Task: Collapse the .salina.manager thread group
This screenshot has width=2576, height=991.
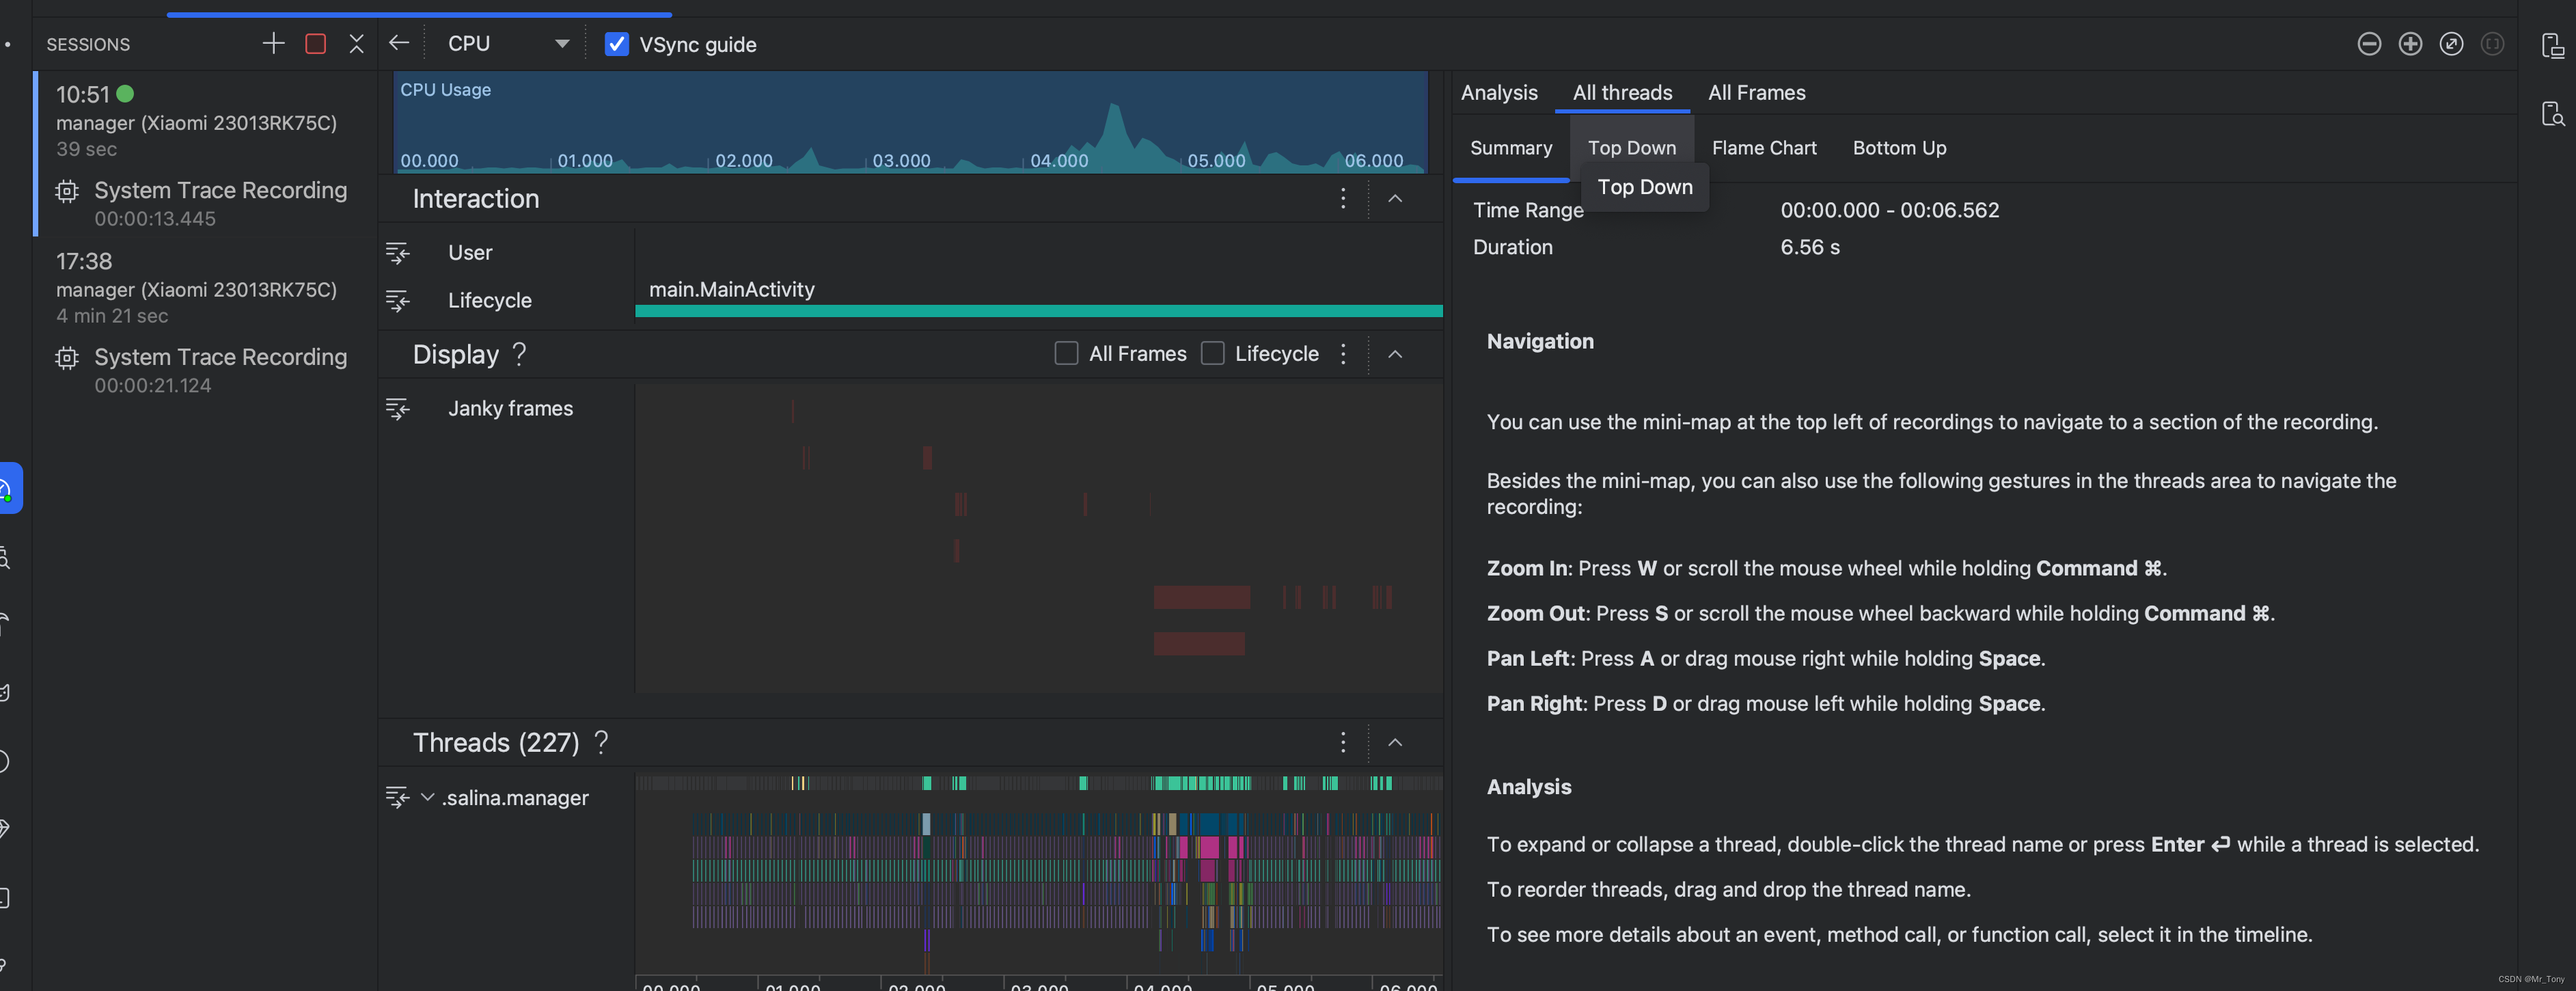Action: [428, 797]
